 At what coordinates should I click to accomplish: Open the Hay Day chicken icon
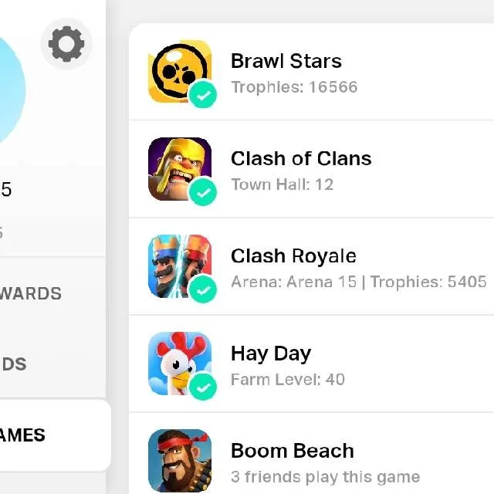pyautogui.click(x=180, y=364)
